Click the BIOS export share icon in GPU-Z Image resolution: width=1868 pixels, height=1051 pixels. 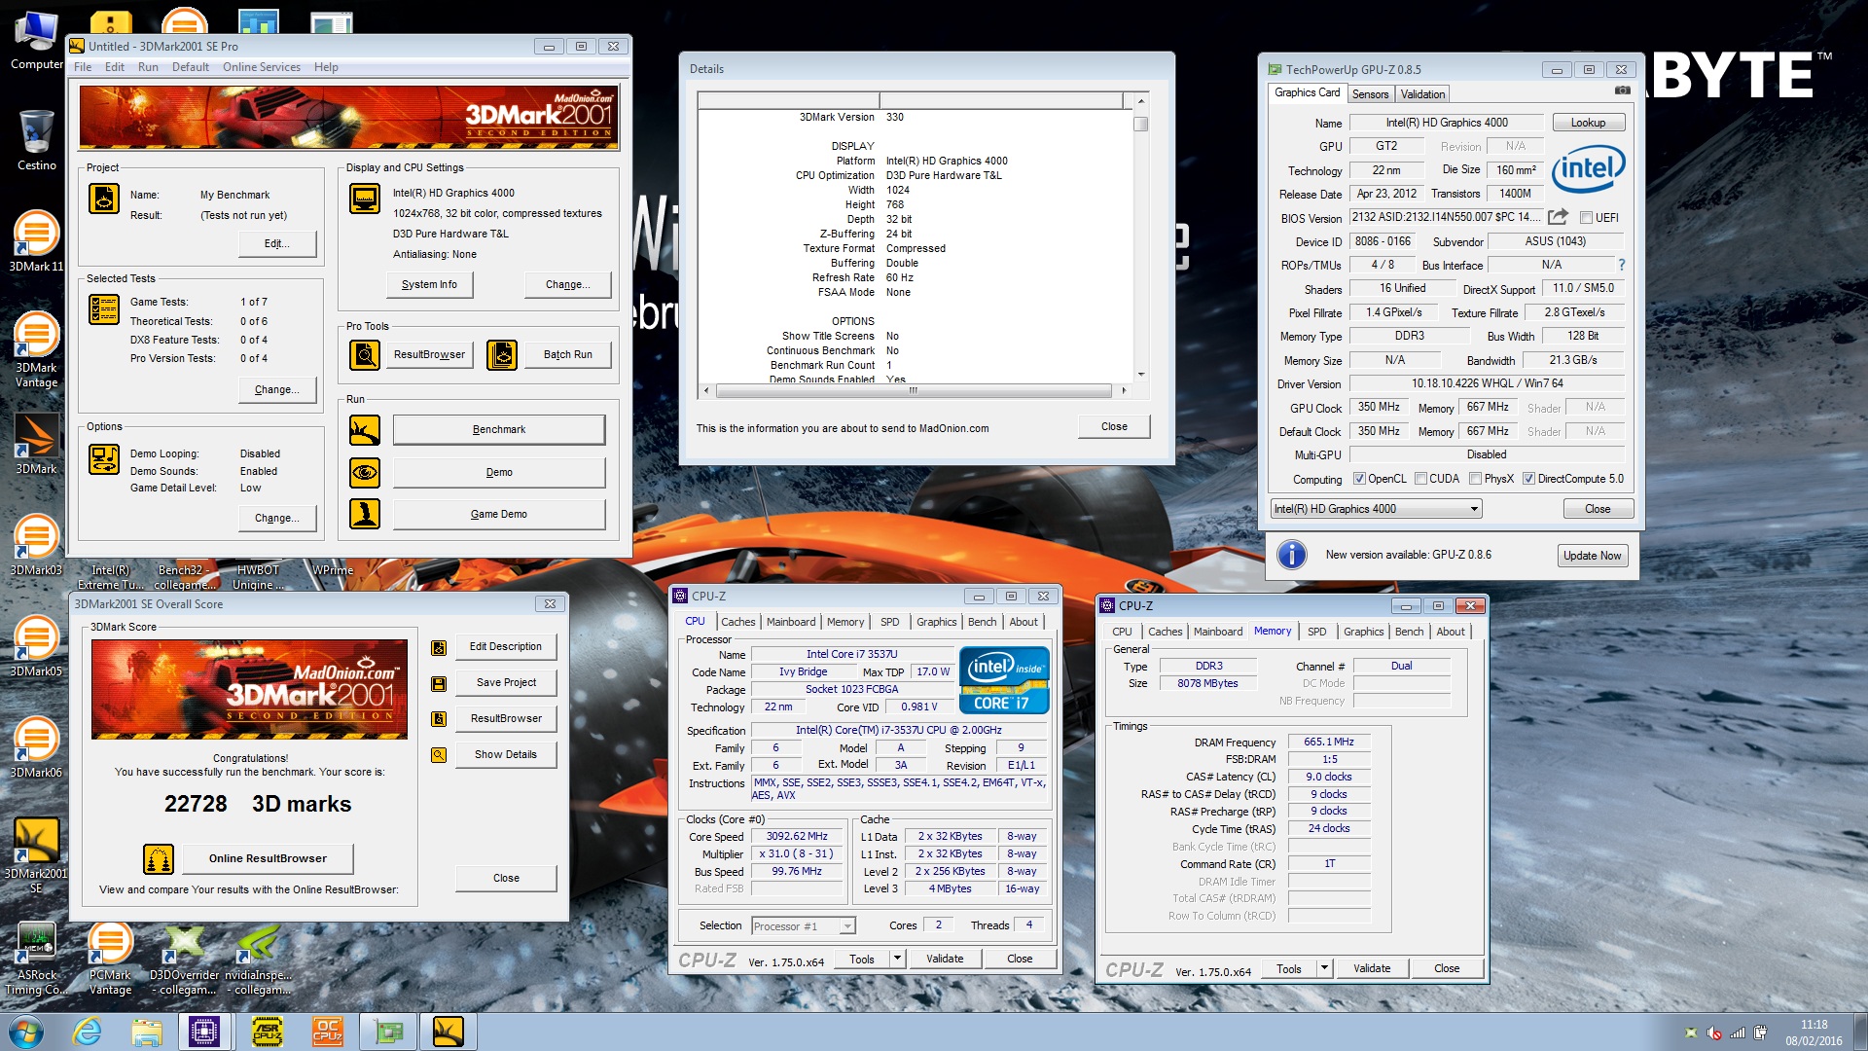pyautogui.click(x=1558, y=217)
